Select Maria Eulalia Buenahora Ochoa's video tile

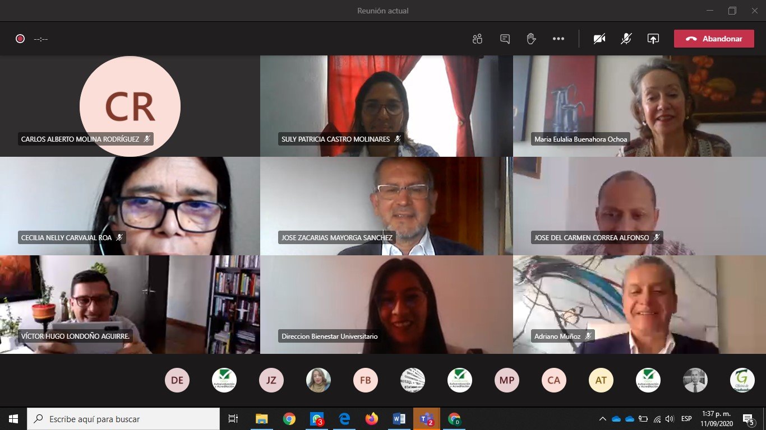639,106
